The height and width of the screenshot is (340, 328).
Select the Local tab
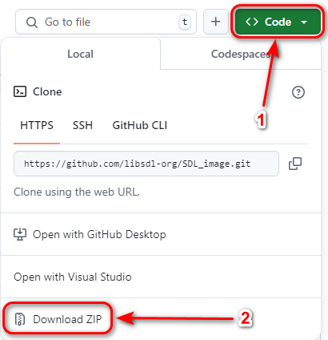[80, 54]
